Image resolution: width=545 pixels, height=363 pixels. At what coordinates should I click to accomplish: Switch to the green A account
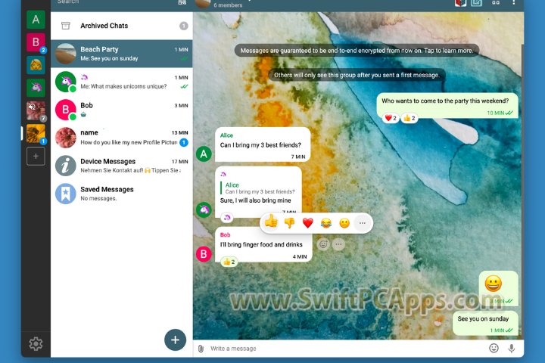click(36, 20)
